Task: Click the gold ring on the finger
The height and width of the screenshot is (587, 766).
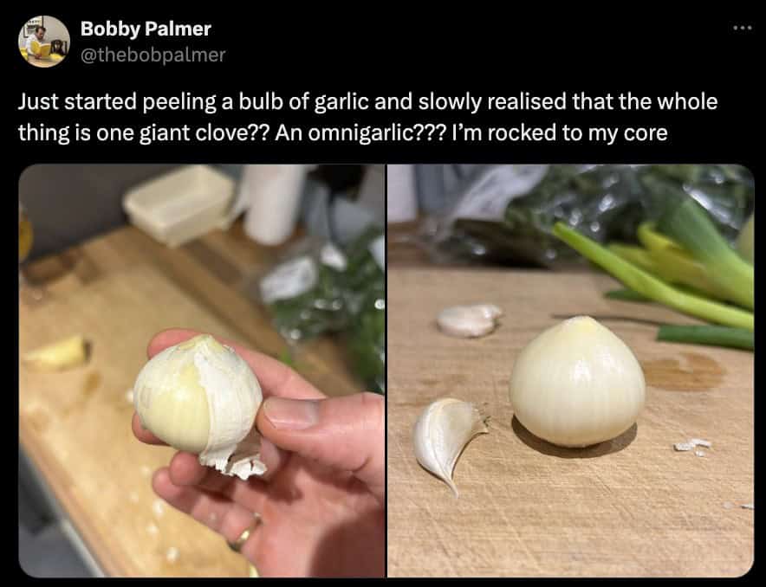Action: [246, 532]
